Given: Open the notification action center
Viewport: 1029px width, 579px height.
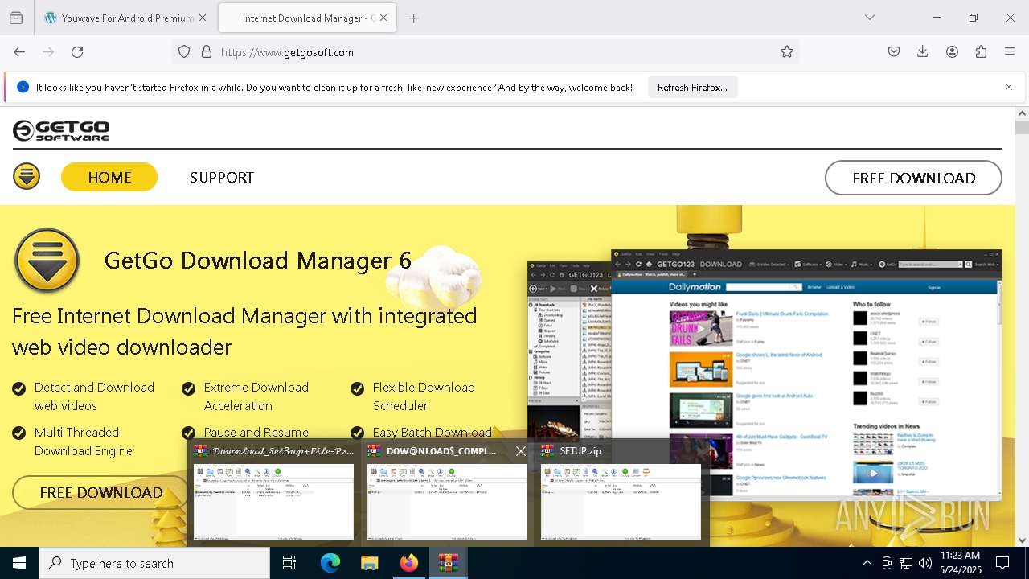Looking at the screenshot, I should [1002, 563].
